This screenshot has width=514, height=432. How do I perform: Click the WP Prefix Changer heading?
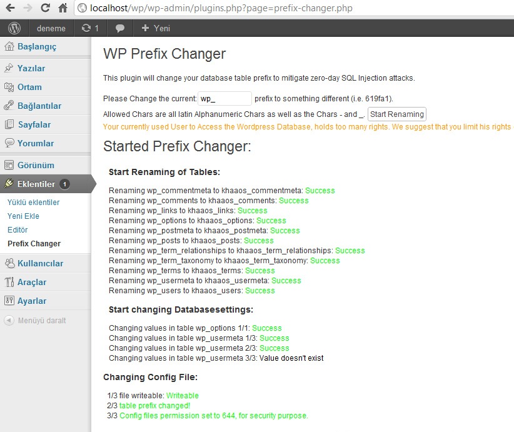click(x=164, y=54)
